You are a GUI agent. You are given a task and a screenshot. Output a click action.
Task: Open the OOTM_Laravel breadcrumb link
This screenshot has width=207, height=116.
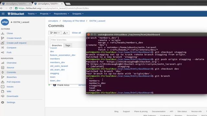(x=97, y=21)
